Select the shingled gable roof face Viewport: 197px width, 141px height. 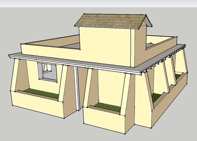coord(111,21)
